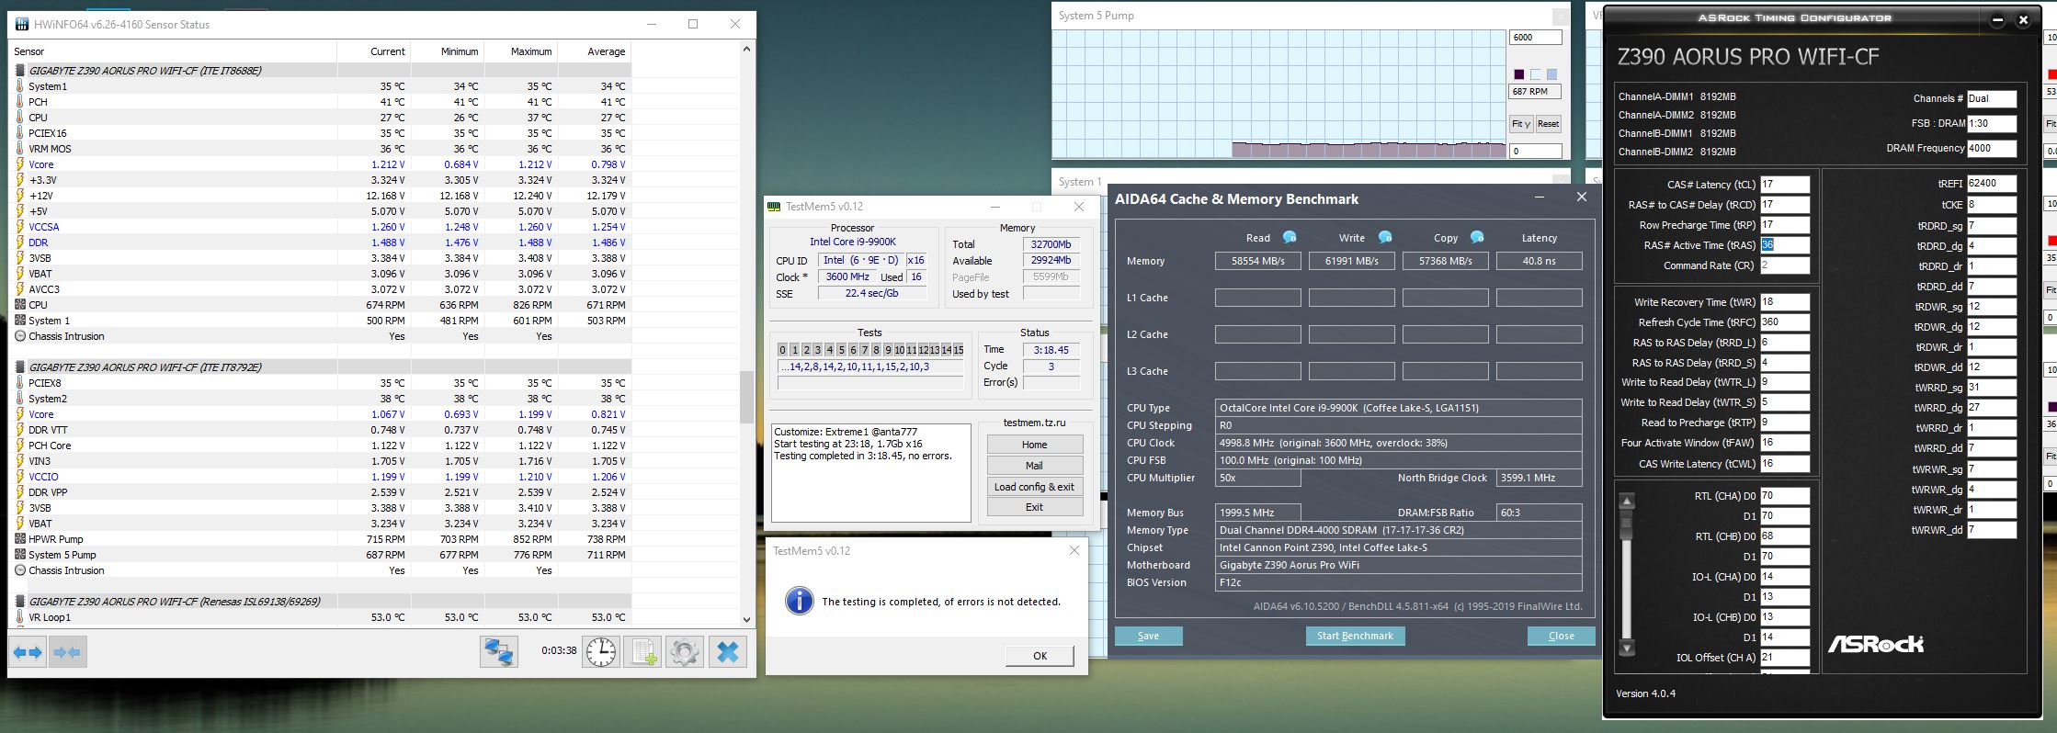Click the info bubble next to Write in AIDA64
This screenshot has width=2057, height=733.
click(x=1384, y=237)
